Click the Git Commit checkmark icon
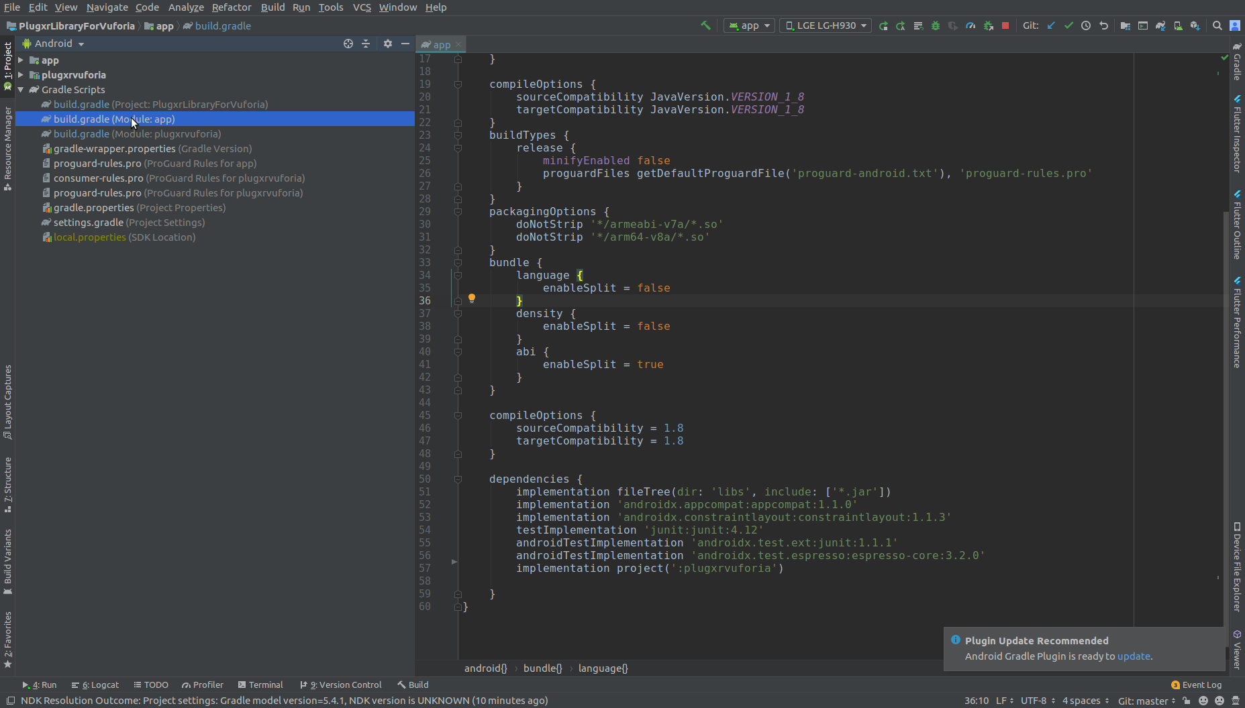 coord(1068,25)
